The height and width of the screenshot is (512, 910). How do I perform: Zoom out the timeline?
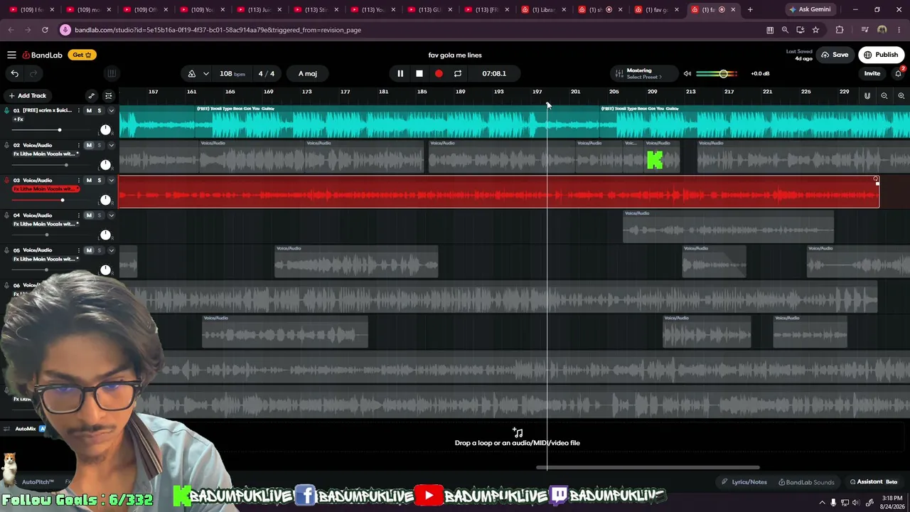click(x=884, y=95)
